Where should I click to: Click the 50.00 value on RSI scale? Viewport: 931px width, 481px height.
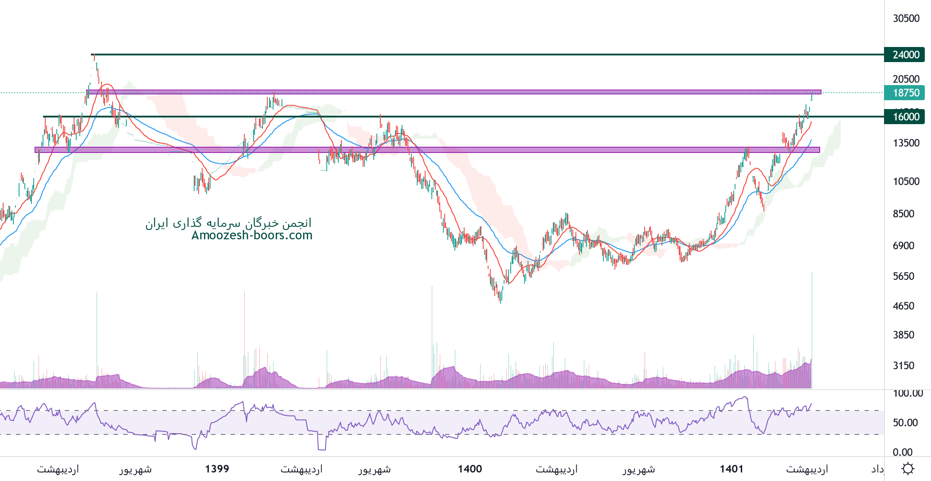tap(905, 422)
